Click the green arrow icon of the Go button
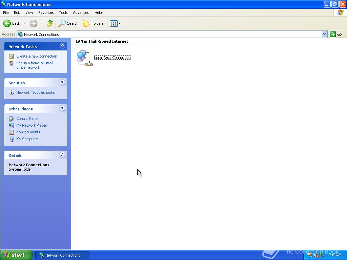 [x=333, y=34]
